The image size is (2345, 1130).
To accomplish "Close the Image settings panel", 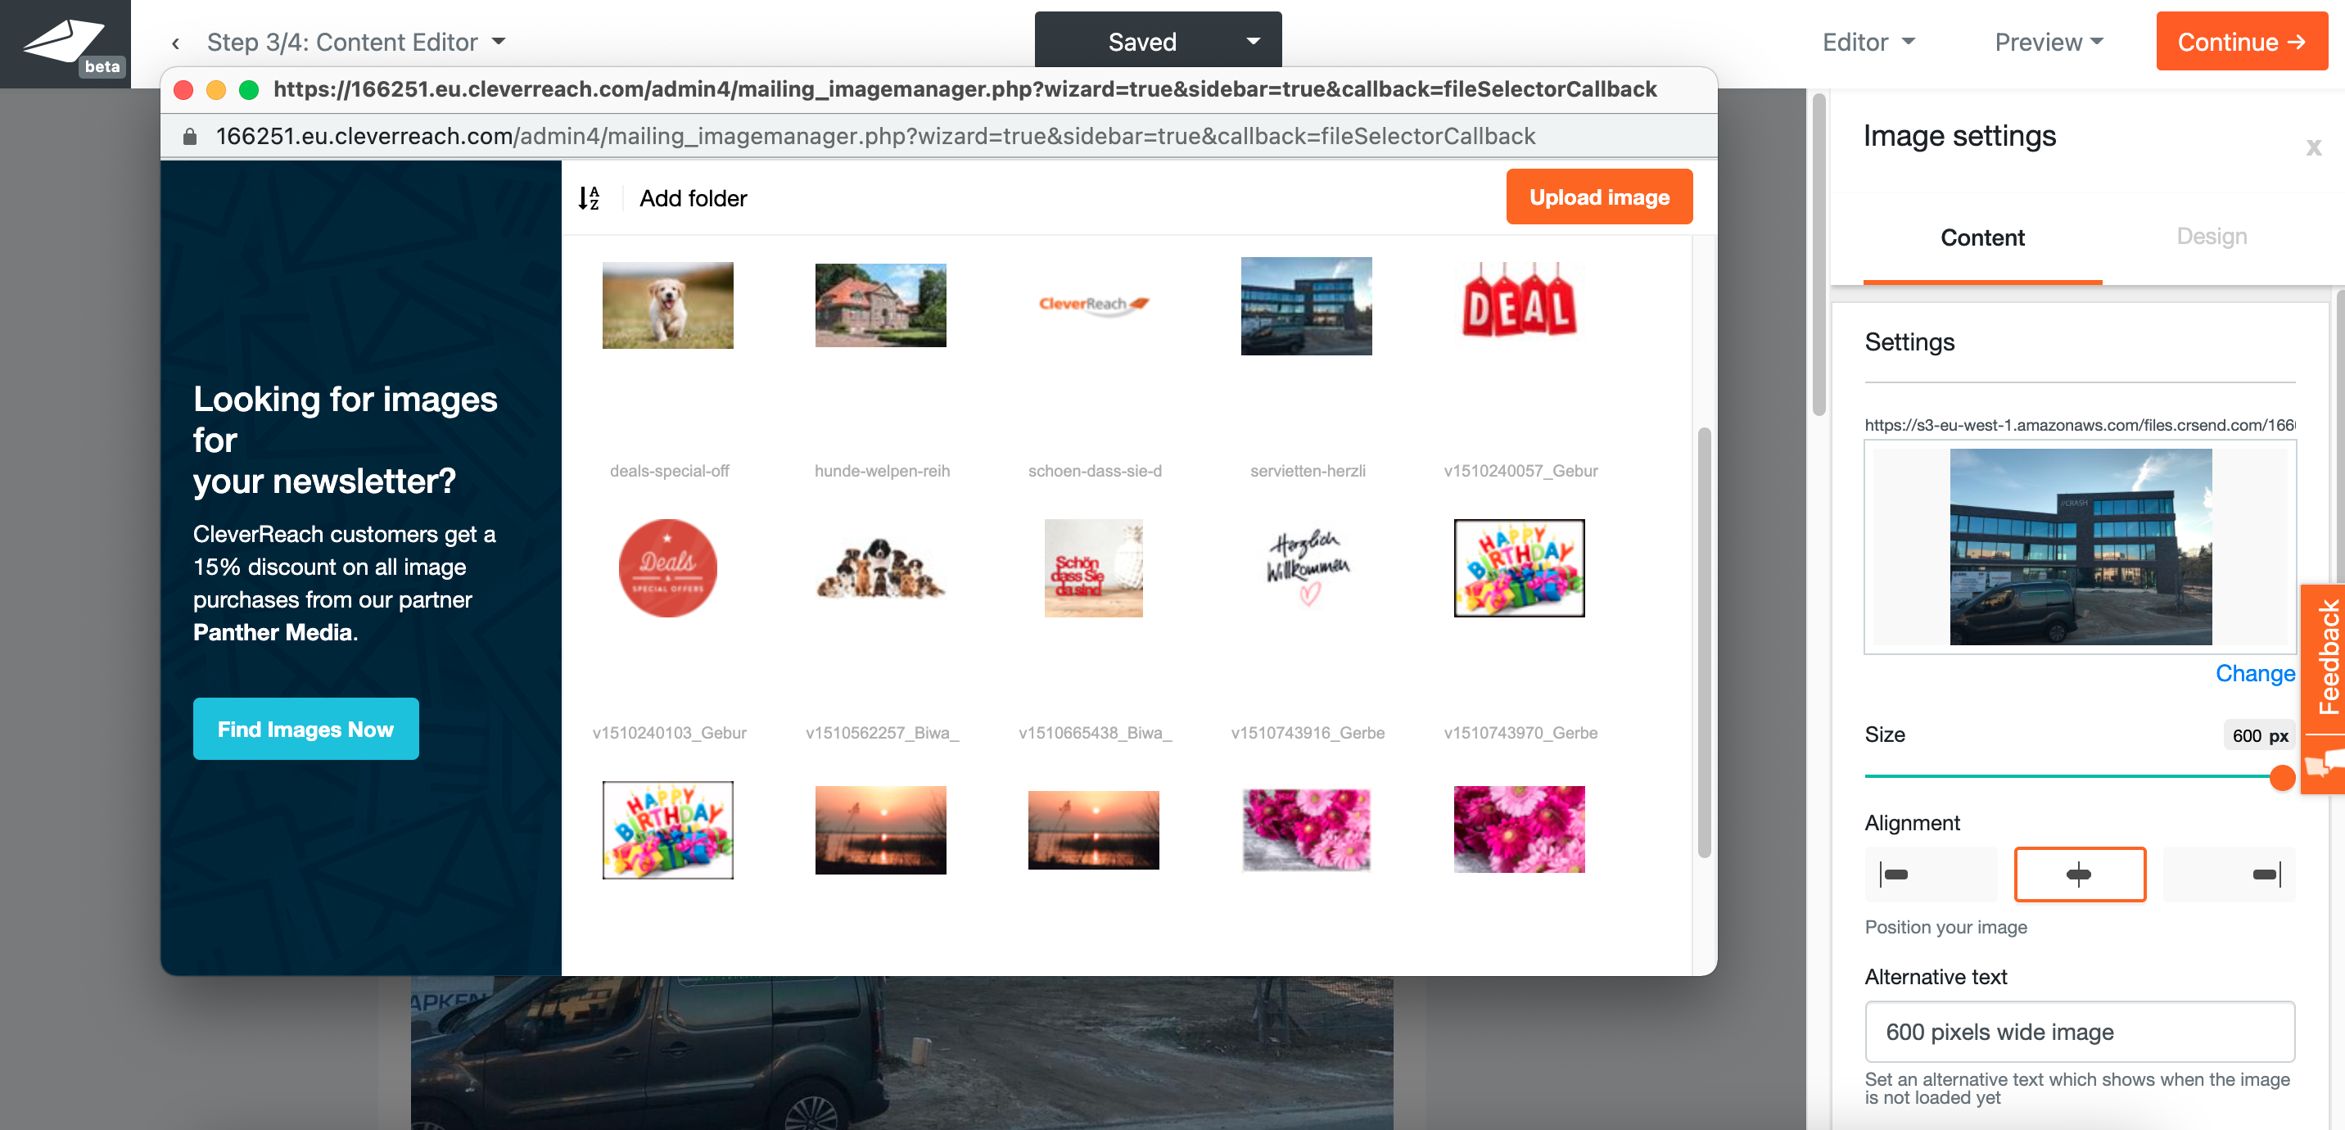I will pyautogui.click(x=2313, y=147).
